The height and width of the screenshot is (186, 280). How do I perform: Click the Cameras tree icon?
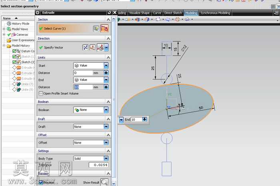[x=13, y=34]
